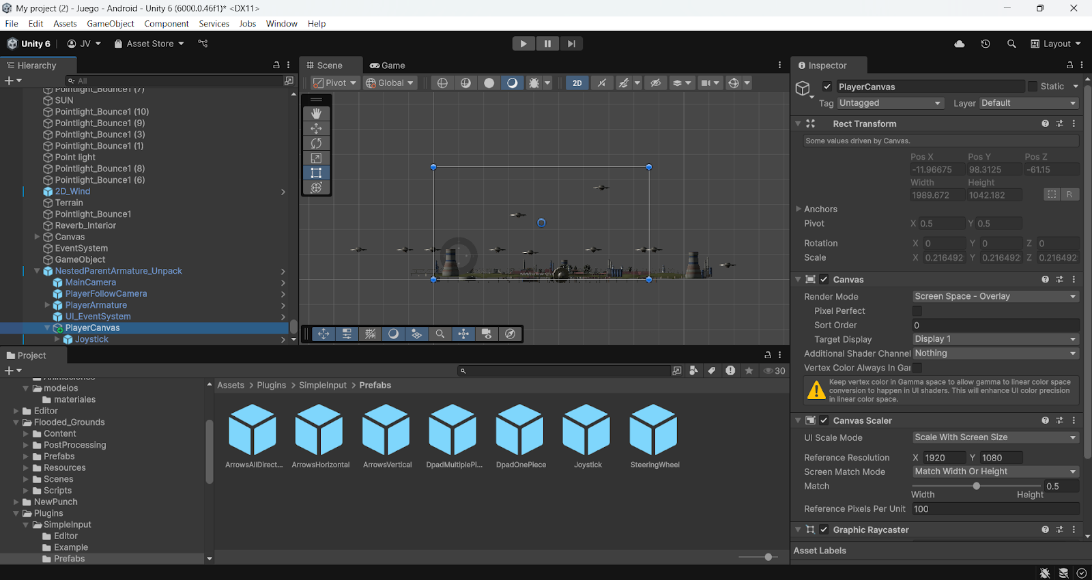The image size is (1092, 580).
Task: Open the Asset Store button
Action: (149, 44)
